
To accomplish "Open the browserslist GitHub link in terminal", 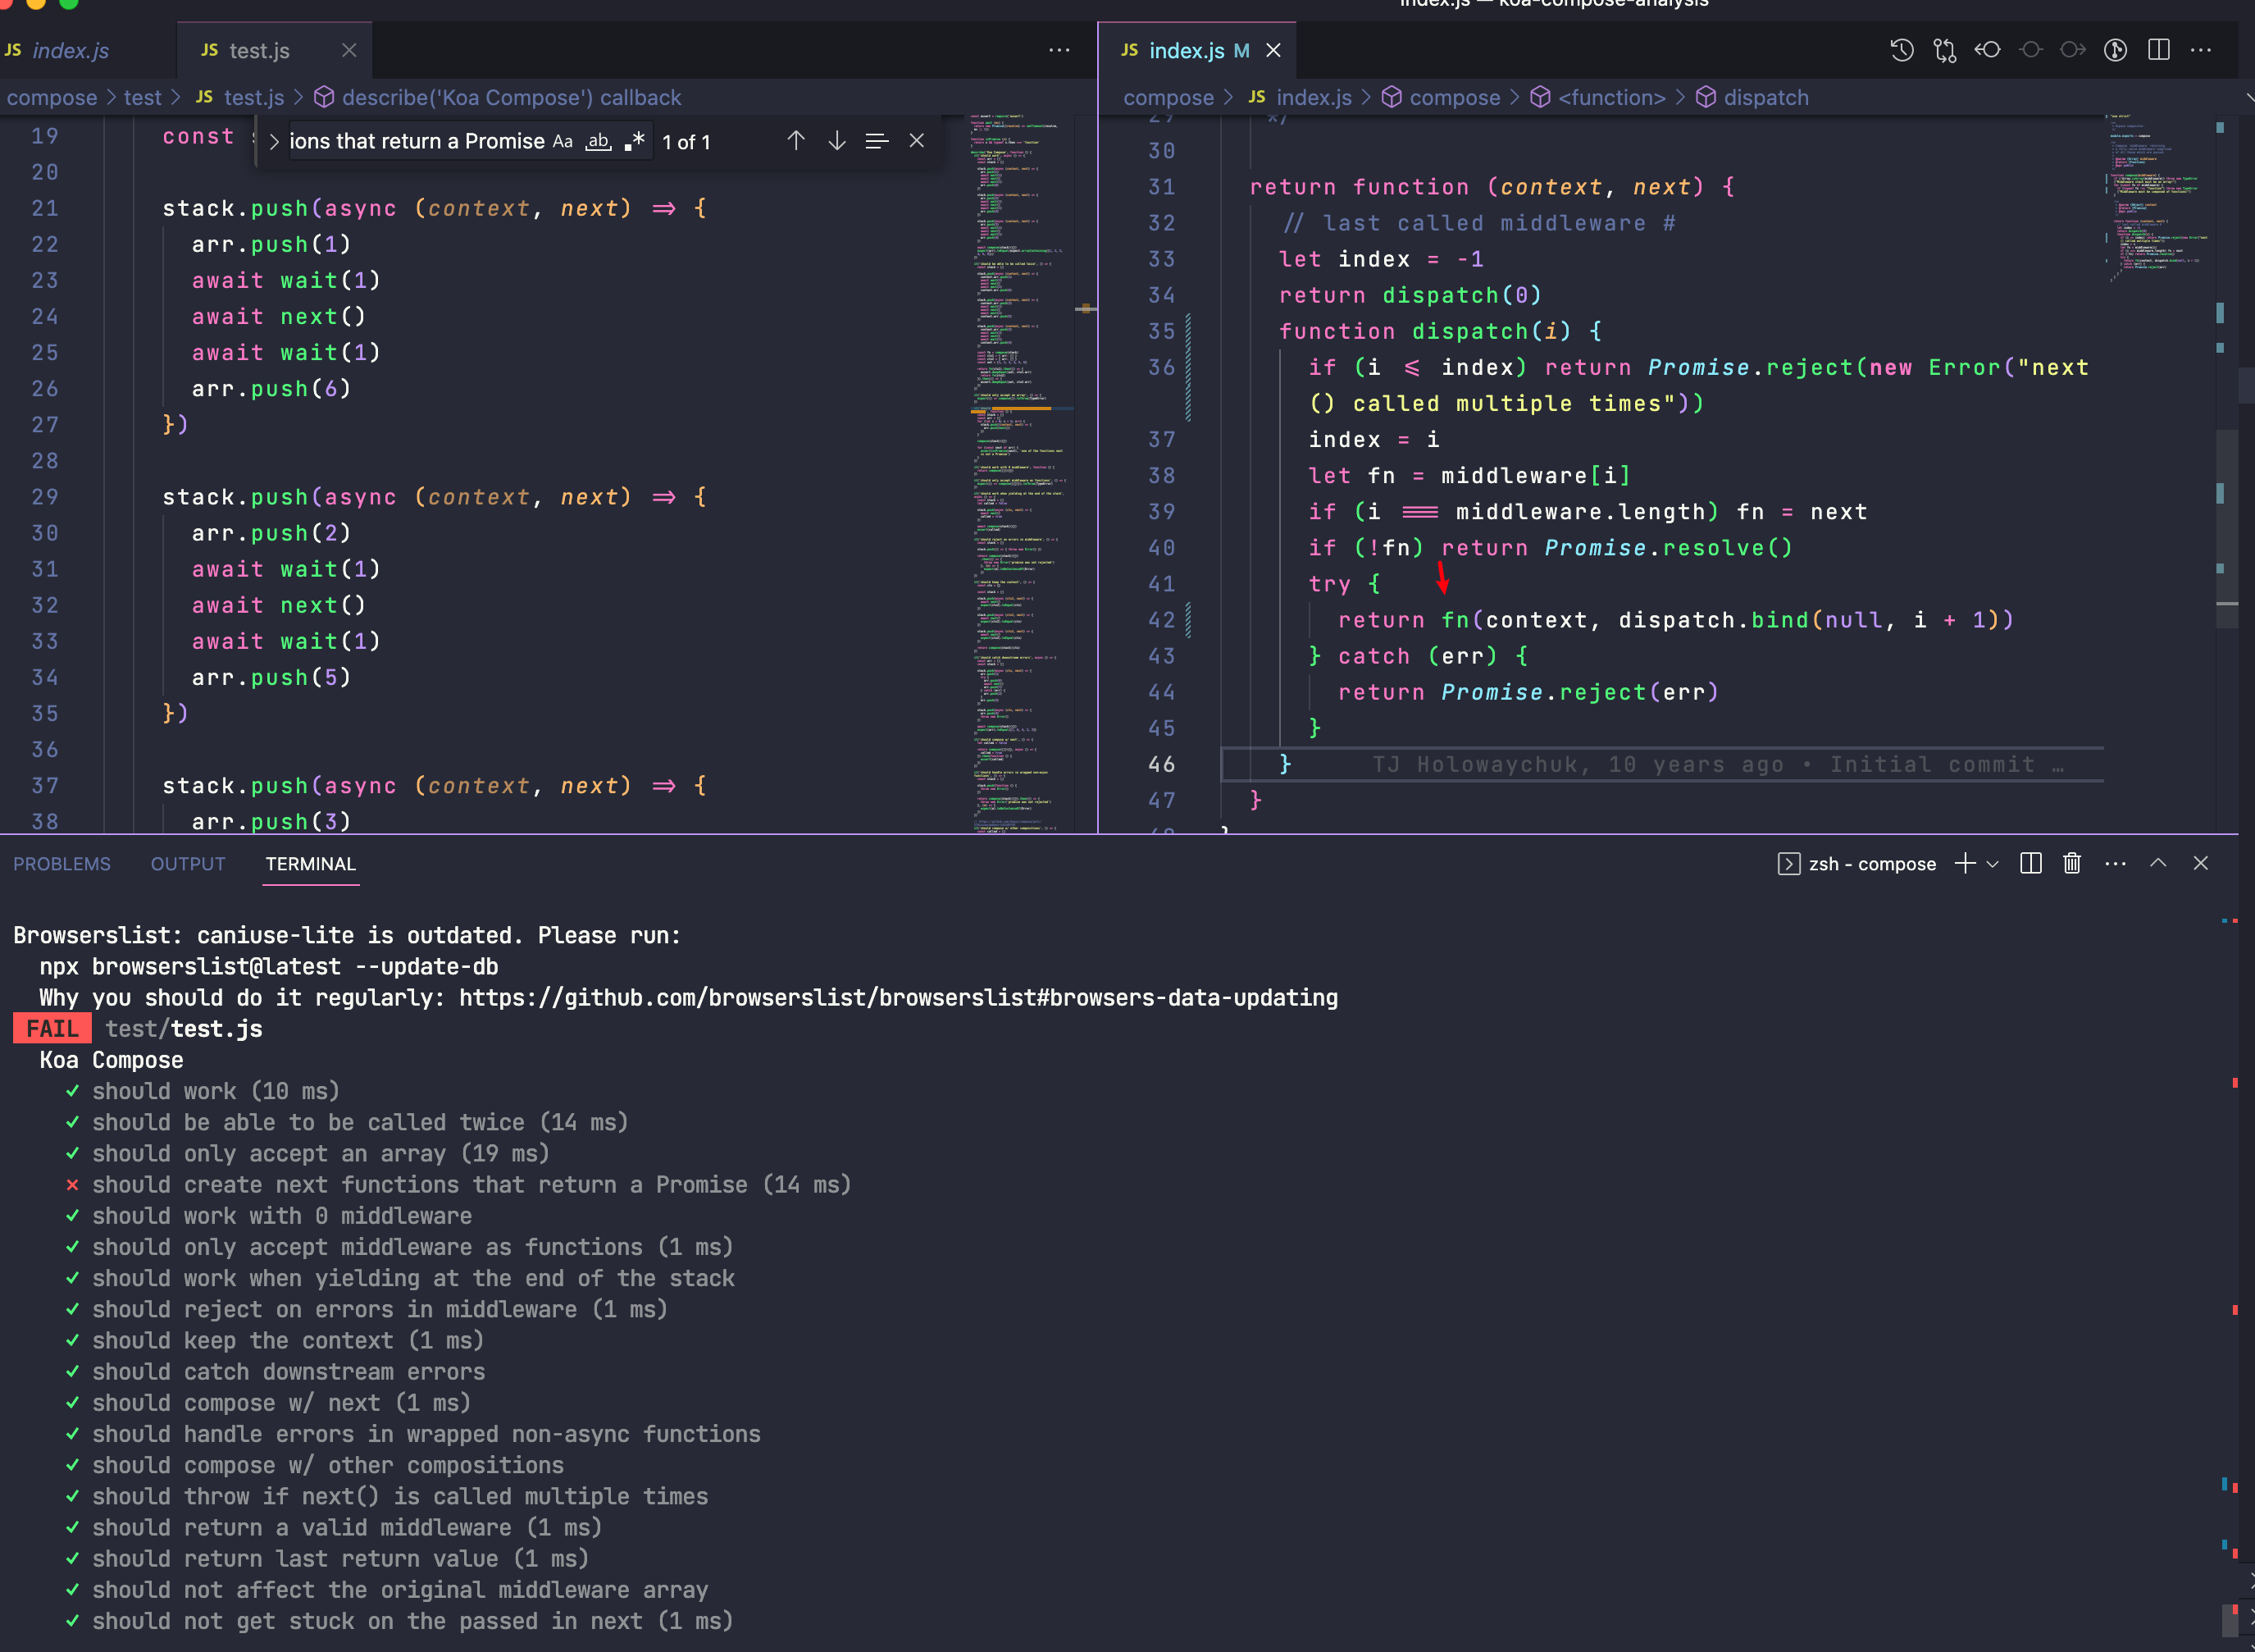I will (x=898, y=997).
